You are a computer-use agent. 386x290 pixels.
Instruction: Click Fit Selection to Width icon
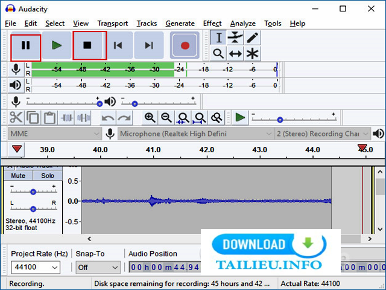183,118
